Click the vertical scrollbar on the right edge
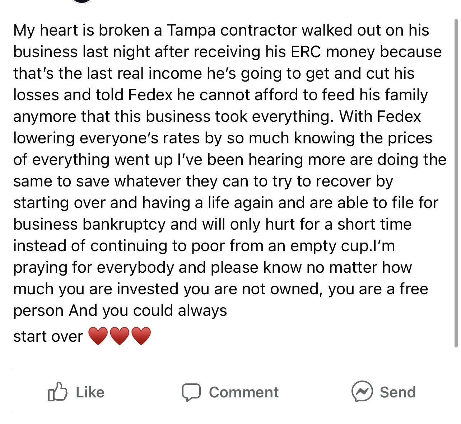The image size is (461, 424). (x=456, y=183)
